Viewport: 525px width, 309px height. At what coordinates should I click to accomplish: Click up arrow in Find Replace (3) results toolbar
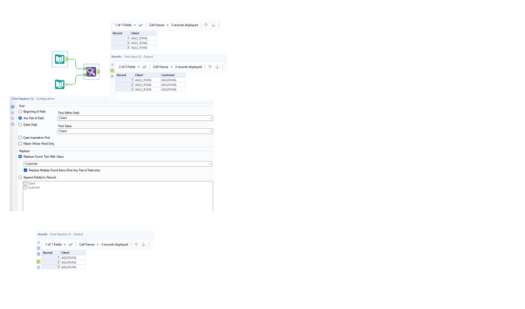[136, 244]
